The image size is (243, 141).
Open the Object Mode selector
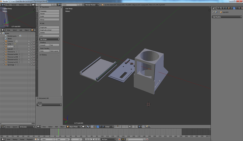(74, 127)
